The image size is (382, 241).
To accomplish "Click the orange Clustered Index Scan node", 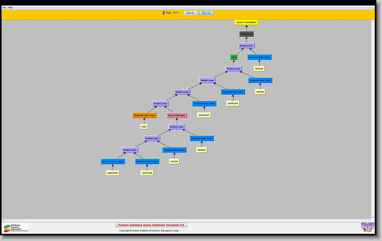I will (x=144, y=115).
